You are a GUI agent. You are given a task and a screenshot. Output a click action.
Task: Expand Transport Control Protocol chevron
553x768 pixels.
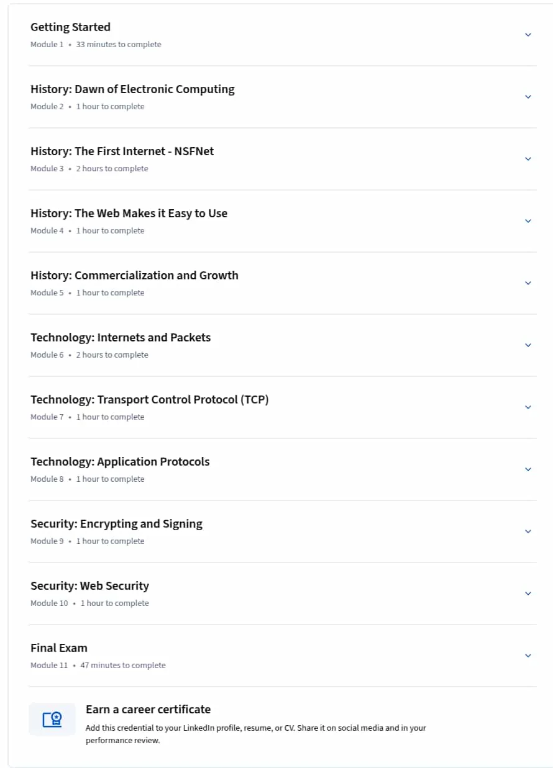coord(528,407)
